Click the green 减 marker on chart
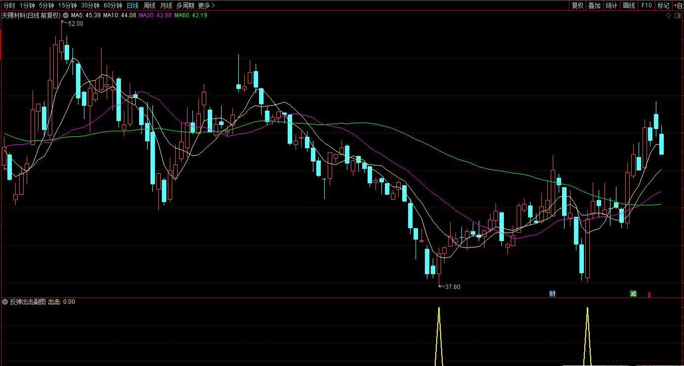Viewport: 684px width, 366px height. (633, 294)
